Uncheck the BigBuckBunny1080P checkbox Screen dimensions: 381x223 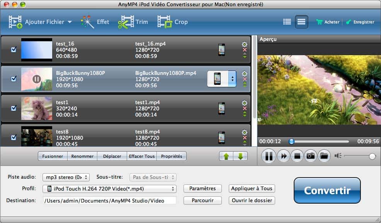[14, 79]
